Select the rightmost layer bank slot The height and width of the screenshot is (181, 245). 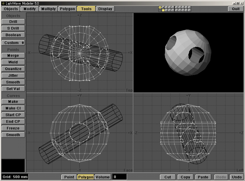point(189,7)
